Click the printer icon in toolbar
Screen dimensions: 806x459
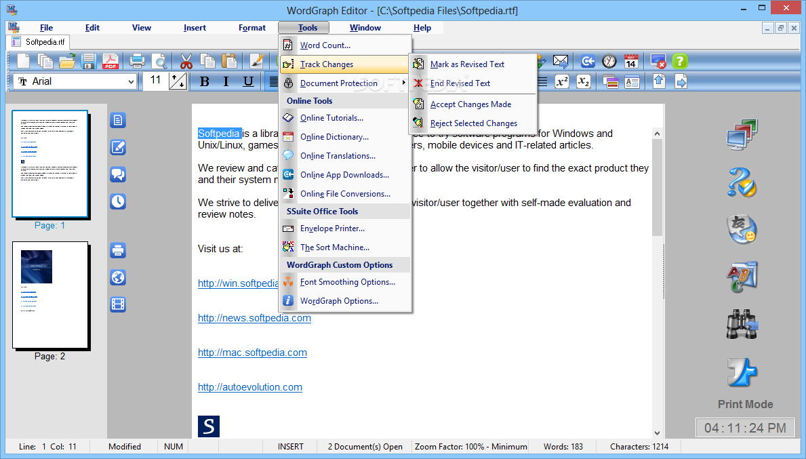click(137, 61)
